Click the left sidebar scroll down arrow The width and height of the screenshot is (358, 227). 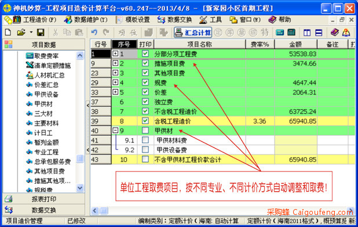tap(80, 188)
